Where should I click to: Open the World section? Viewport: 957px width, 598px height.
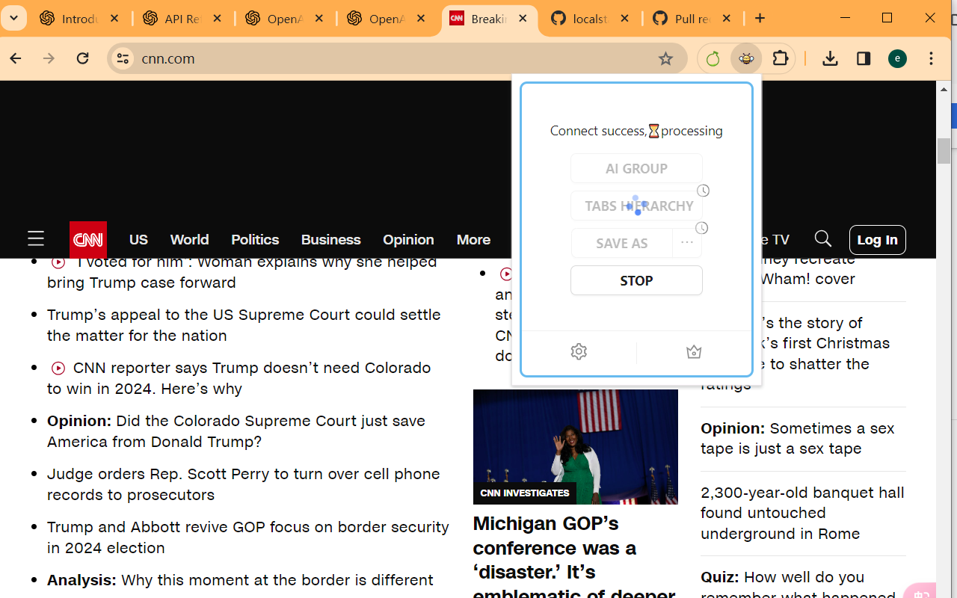189,240
